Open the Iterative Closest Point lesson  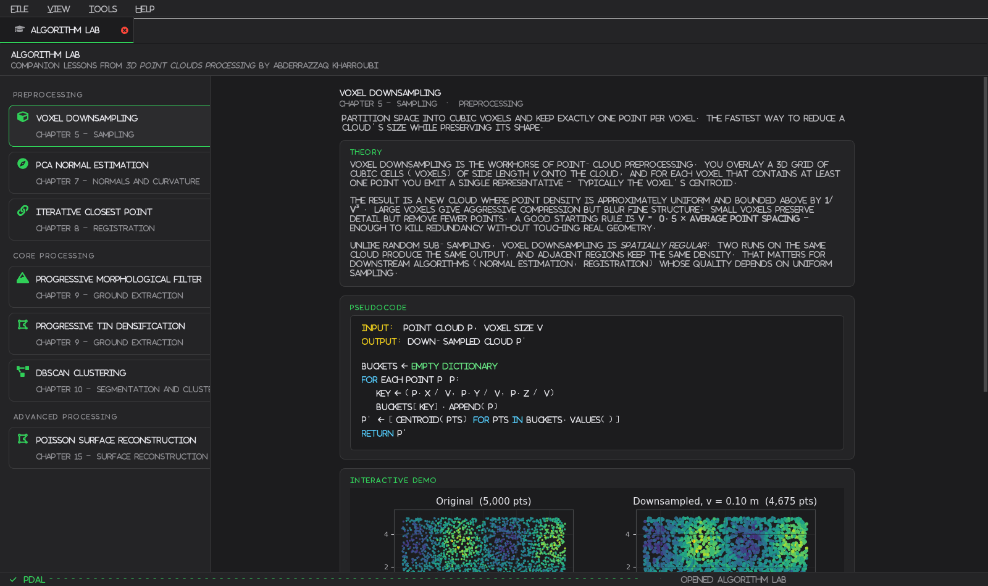(x=109, y=220)
